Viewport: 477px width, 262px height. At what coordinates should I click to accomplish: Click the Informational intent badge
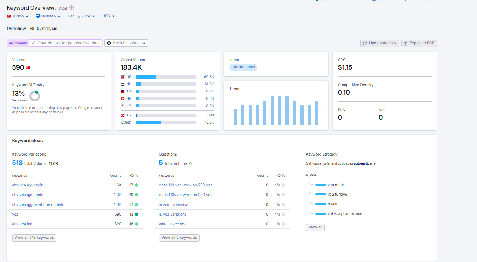(x=243, y=67)
